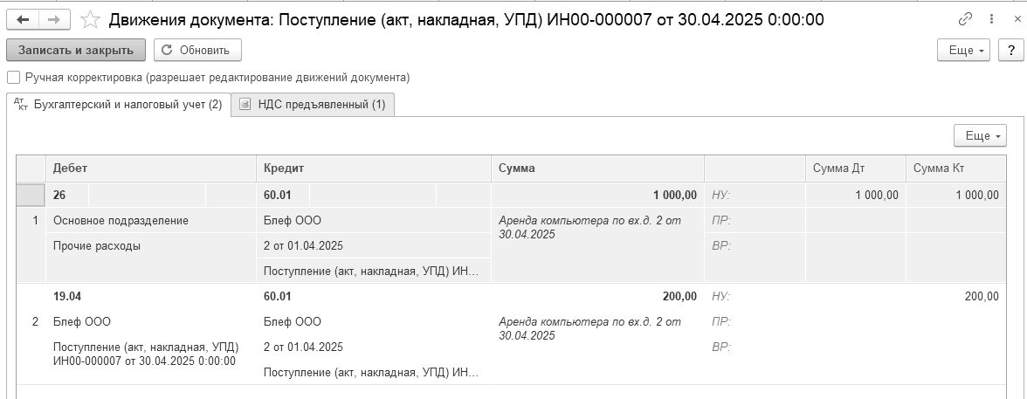Switch to the Бухгалтерский и налоговый учет tab
The width and height of the screenshot is (1027, 399).
(119, 105)
